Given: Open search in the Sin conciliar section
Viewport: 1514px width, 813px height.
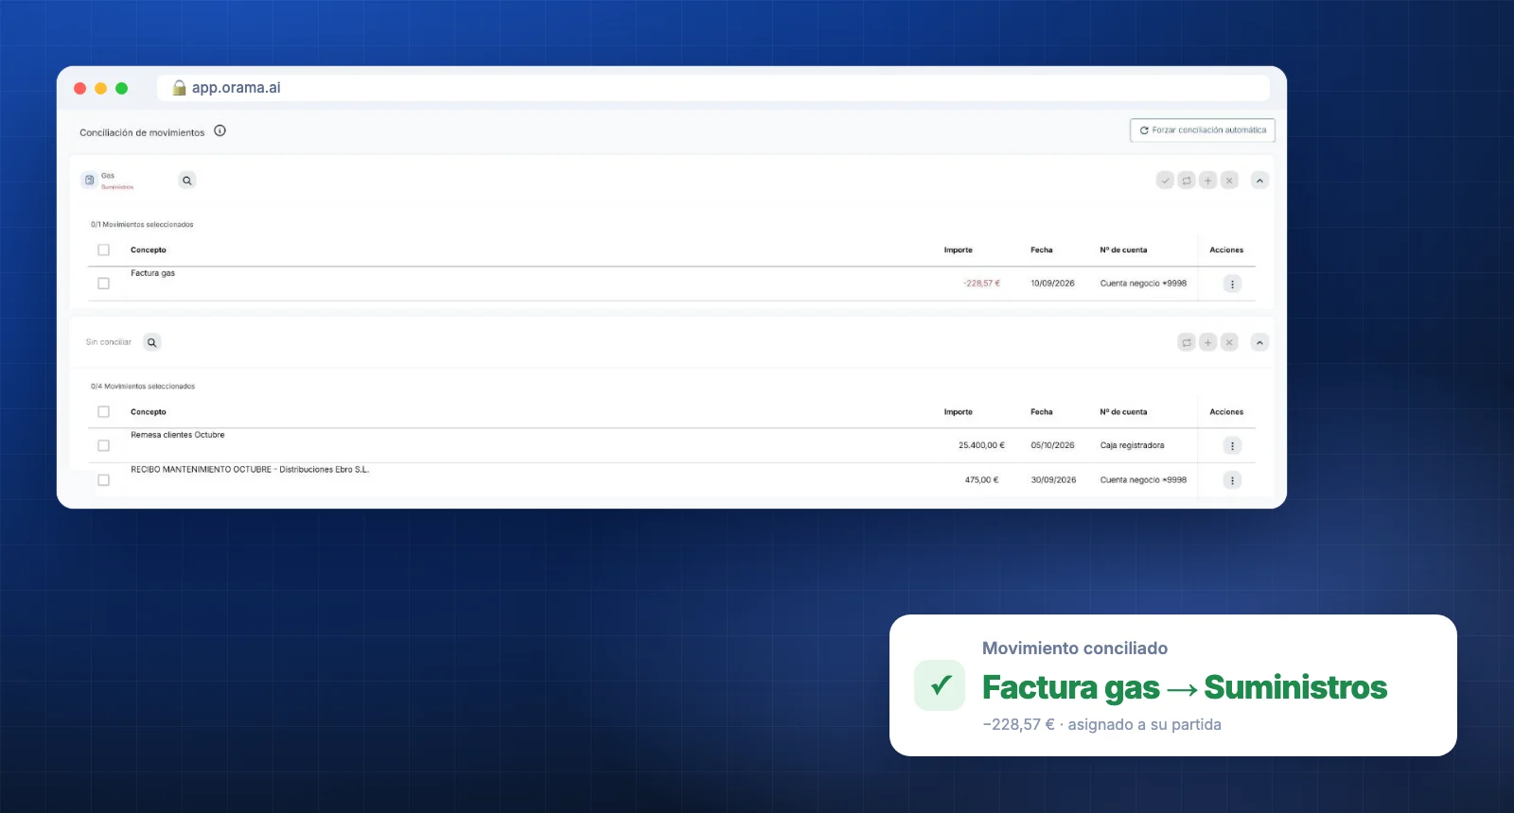Looking at the screenshot, I should [x=152, y=342].
